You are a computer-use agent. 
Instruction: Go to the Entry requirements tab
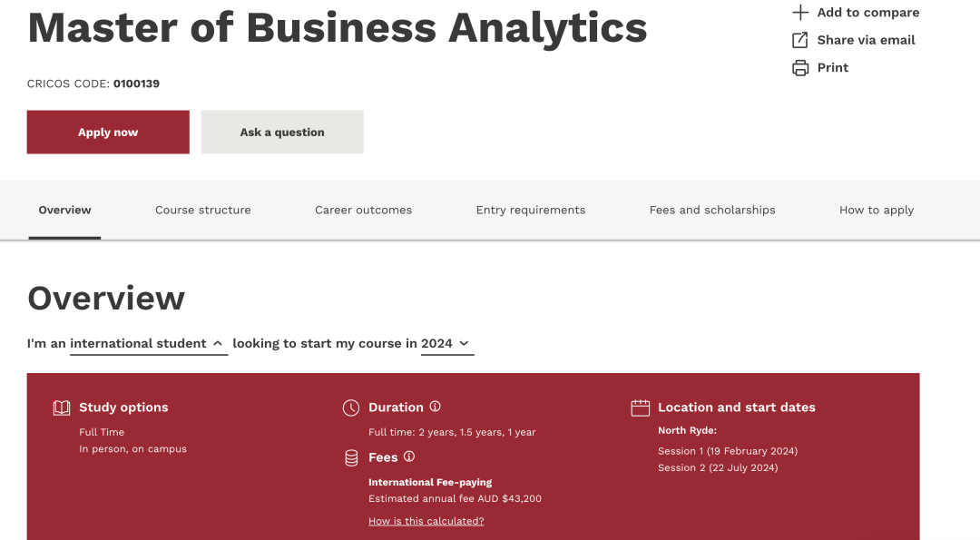pyautogui.click(x=531, y=210)
